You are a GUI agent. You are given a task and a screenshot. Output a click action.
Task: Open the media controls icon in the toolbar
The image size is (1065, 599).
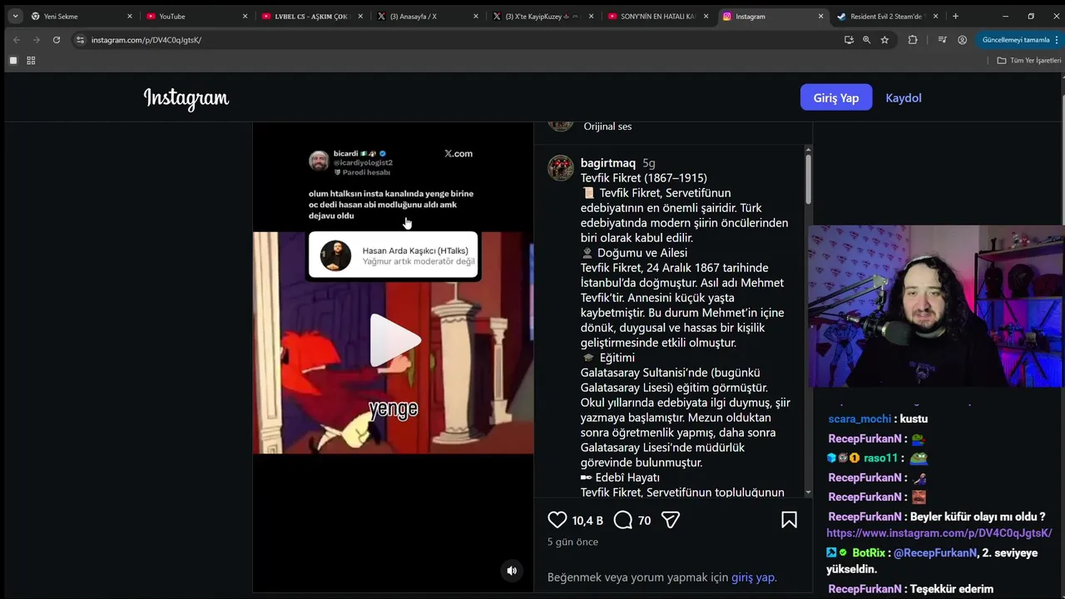[x=942, y=39]
